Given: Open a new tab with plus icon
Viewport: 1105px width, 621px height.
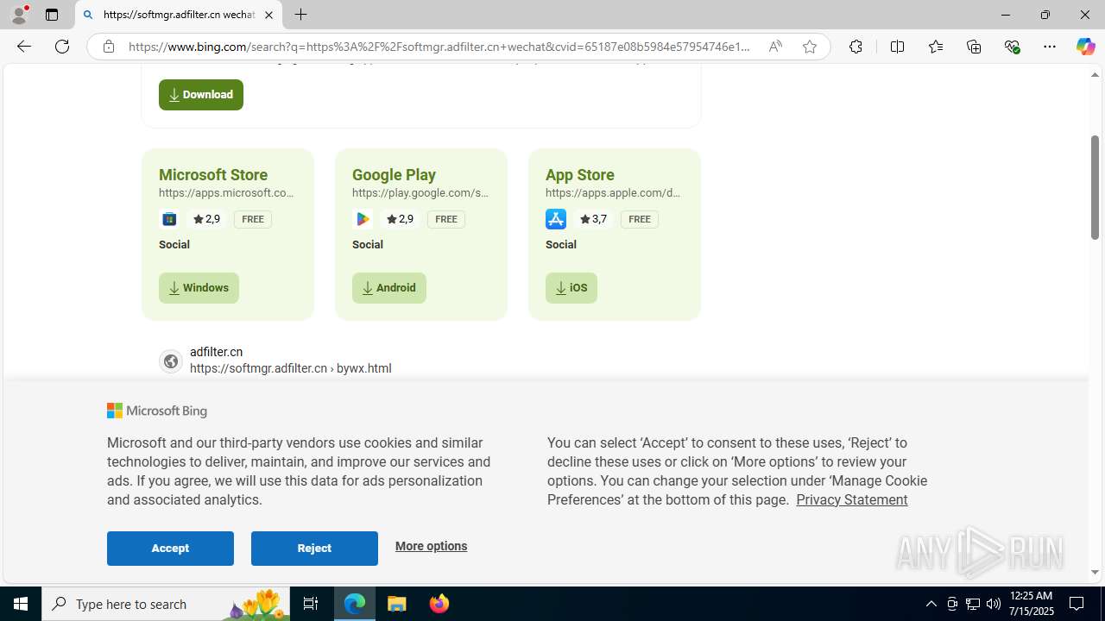Looking at the screenshot, I should (x=300, y=15).
